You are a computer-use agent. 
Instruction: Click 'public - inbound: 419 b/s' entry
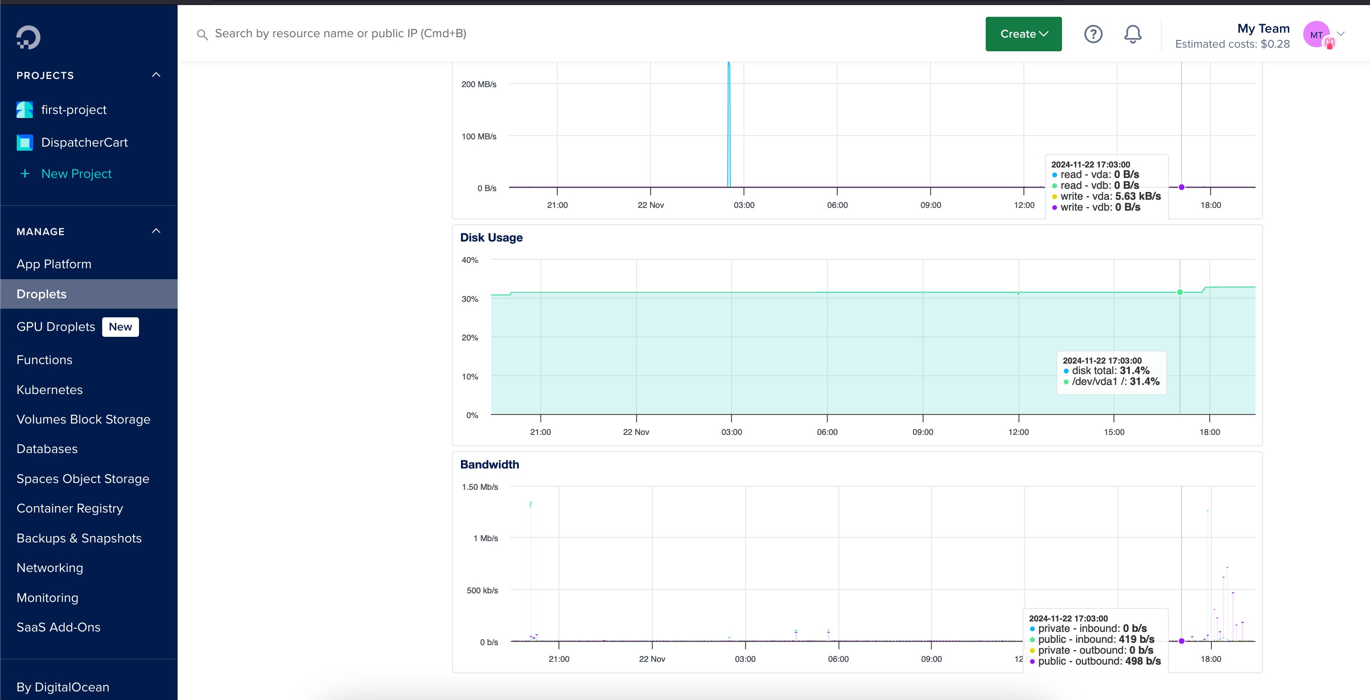(x=1092, y=640)
